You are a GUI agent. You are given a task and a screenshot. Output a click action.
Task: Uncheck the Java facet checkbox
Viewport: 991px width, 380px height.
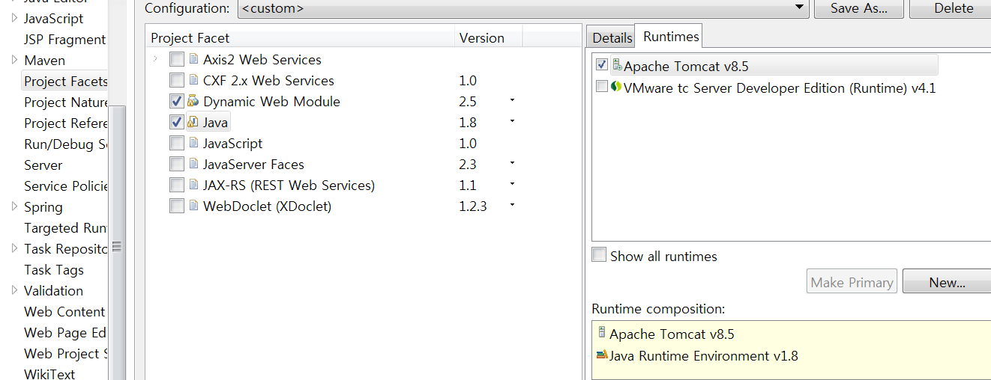[x=177, y=122]
